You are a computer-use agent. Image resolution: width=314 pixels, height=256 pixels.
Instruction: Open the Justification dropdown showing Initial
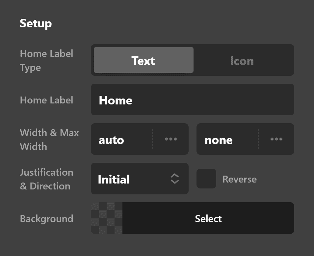click(x=140, y=179)
